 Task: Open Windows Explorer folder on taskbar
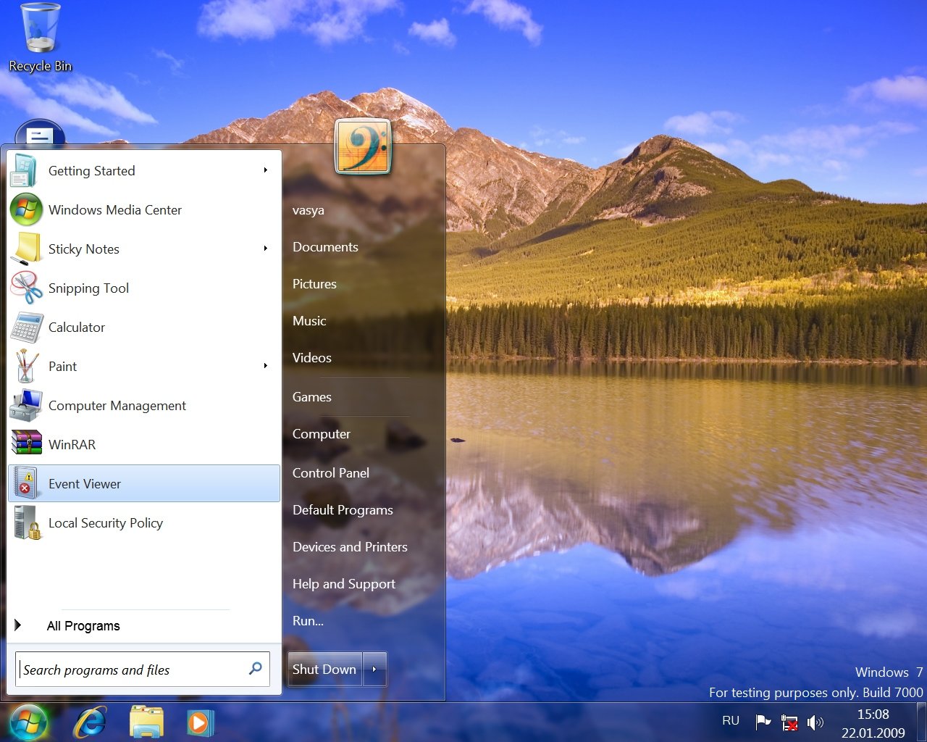point(146,722)
